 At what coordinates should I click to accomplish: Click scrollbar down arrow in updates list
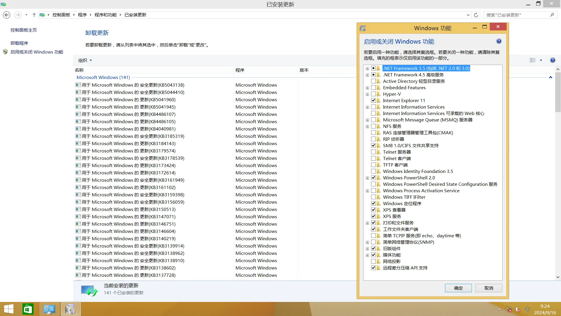(558, 277)
